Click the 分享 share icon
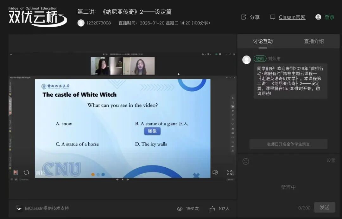Image resolution: width=342 pixels, height=219 pixels. [244, 17]
